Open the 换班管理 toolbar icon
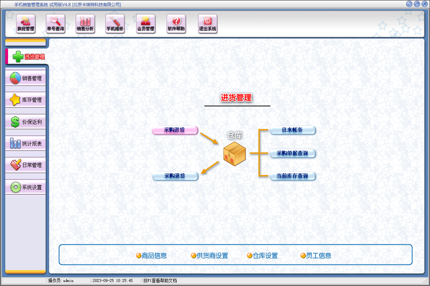430x286 pixels. pyautogui.click(x=26, y=24)
